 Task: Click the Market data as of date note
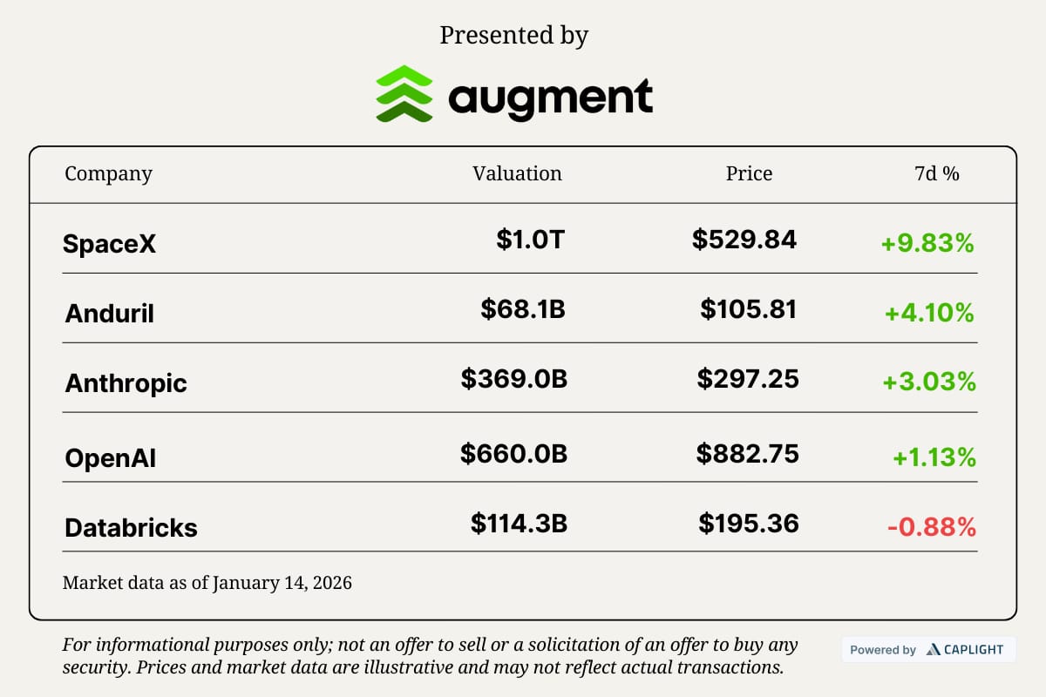coord(207,583)
